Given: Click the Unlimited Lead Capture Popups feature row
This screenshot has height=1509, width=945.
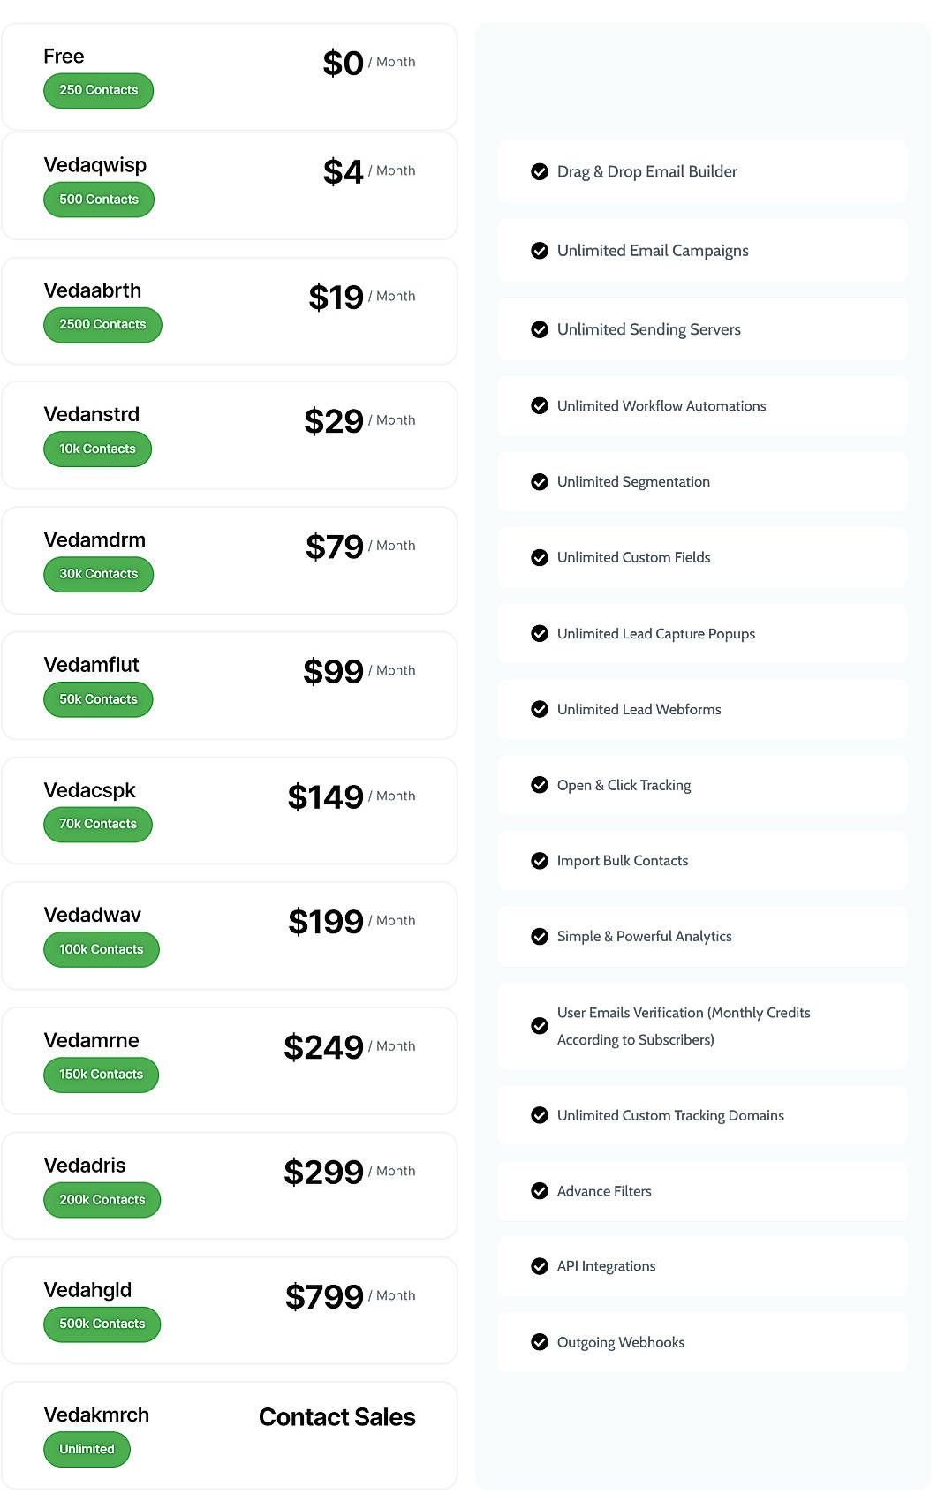Looking at the screenshot, I should click(x=702, y=633).
